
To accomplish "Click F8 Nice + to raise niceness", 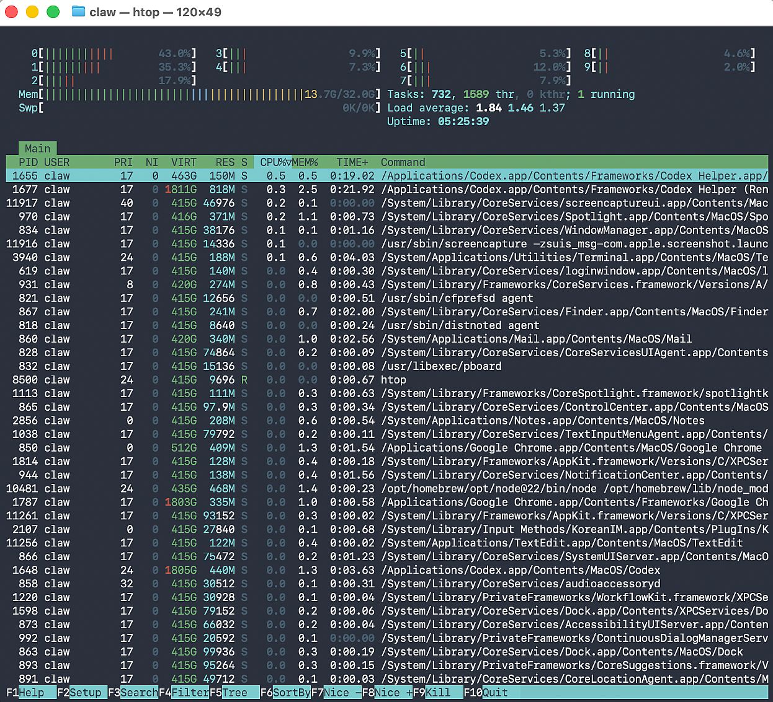I will [x=387, y=693].
